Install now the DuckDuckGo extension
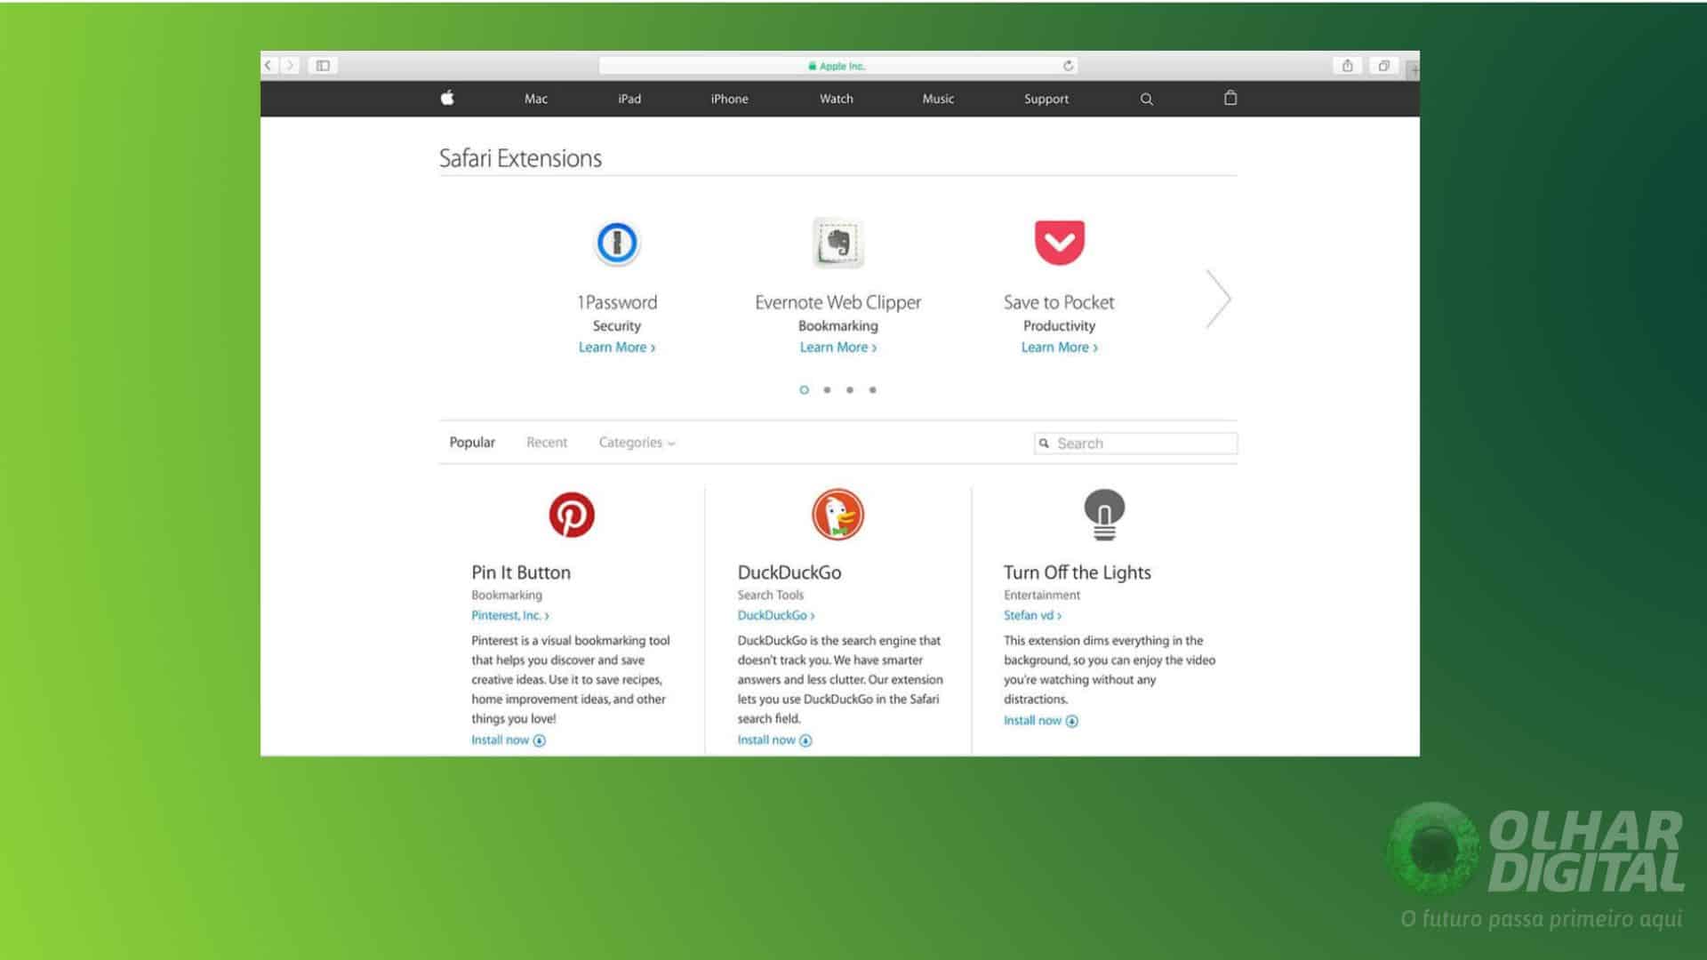 [774, 740]
